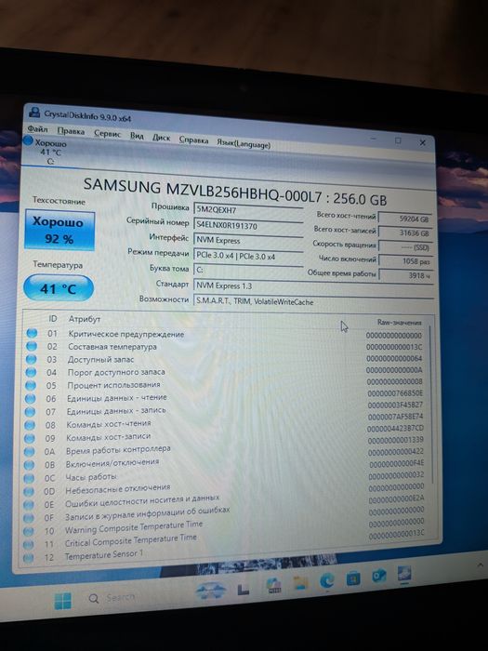Image resolution: width=488 pixels, height=651 pixels.
Task: Open Microsoft Store from the taskbar
Action: 353,578
